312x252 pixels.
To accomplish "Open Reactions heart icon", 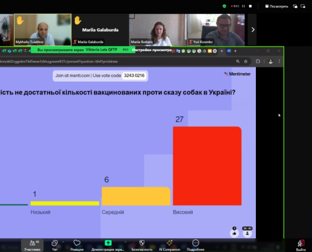I will click(77, 245).
